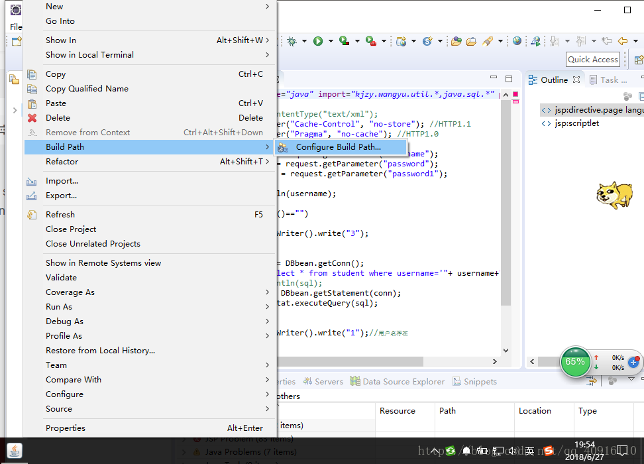Click the Package Explorer icon in left sidebar
Viewport: 644px width, 464px height.
tap(15, 80)
